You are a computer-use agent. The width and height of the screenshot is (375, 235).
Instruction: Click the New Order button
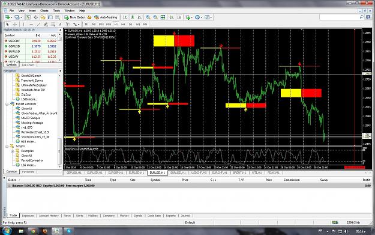pos(74,17)
